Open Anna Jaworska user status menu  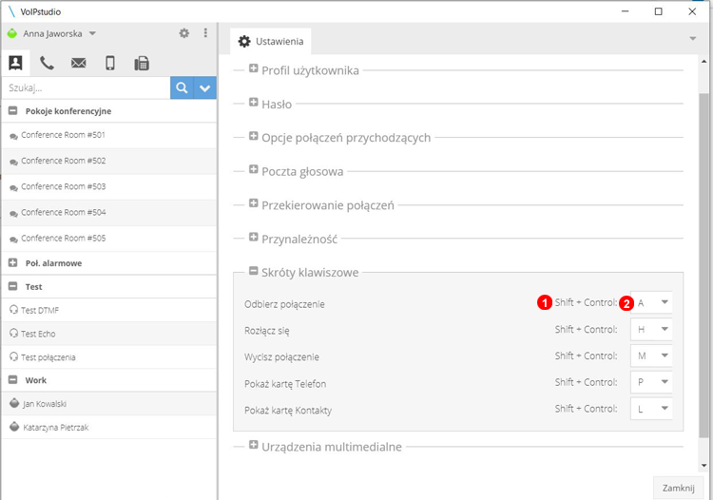point(92,33)
